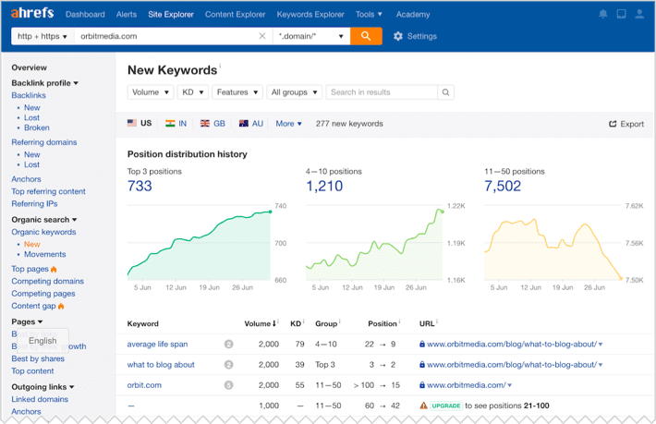Screen dimensions: 656x424
Task: Click the ahrefs logo
Action: point(32,13)
